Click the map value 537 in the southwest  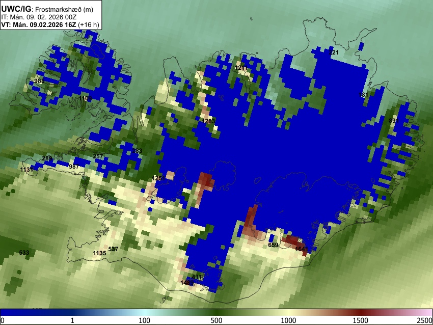point(113,249)
